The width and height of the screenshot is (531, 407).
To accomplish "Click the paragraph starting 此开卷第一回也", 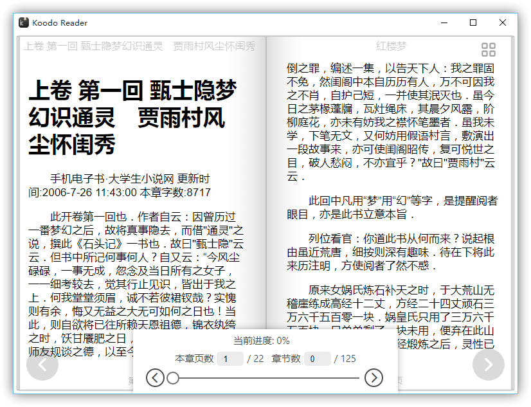I will [136, 284].
